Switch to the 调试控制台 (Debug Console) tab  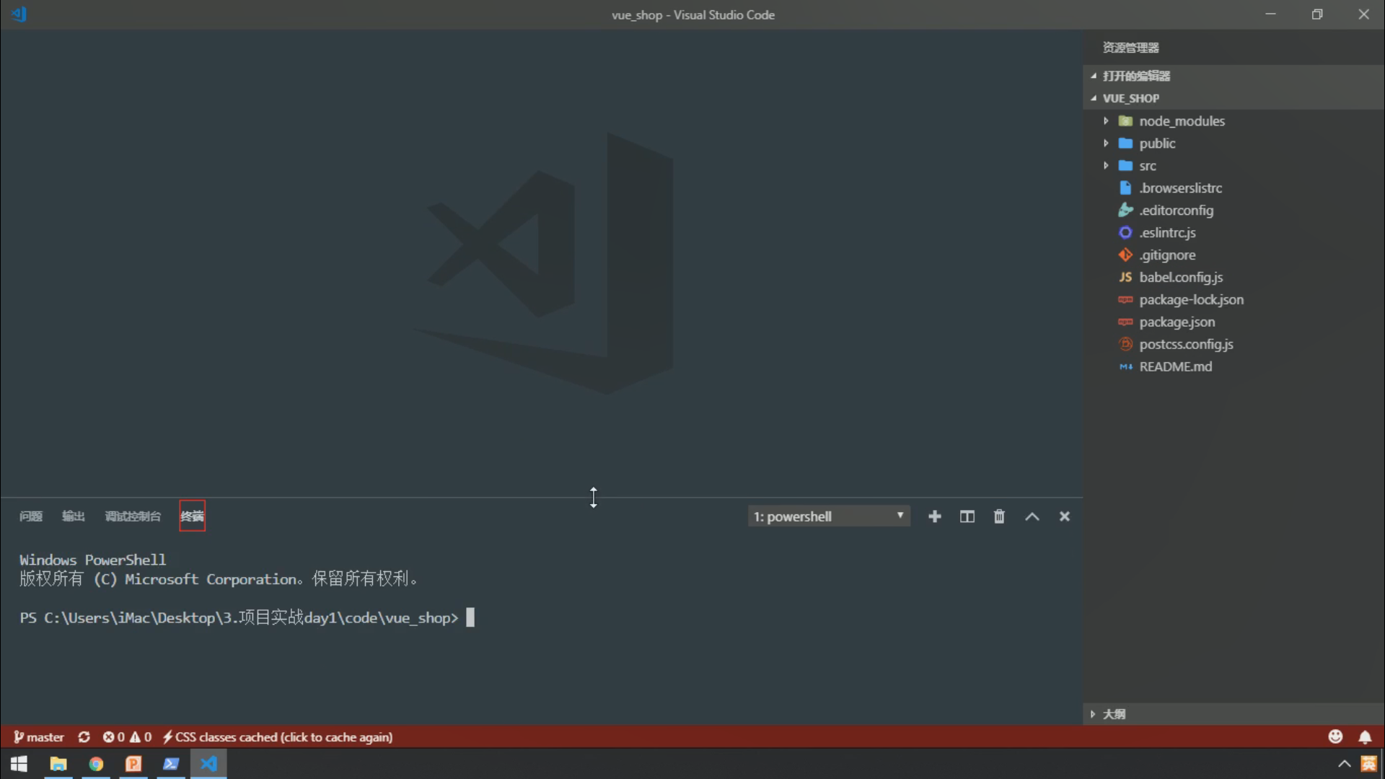[133, 516]
